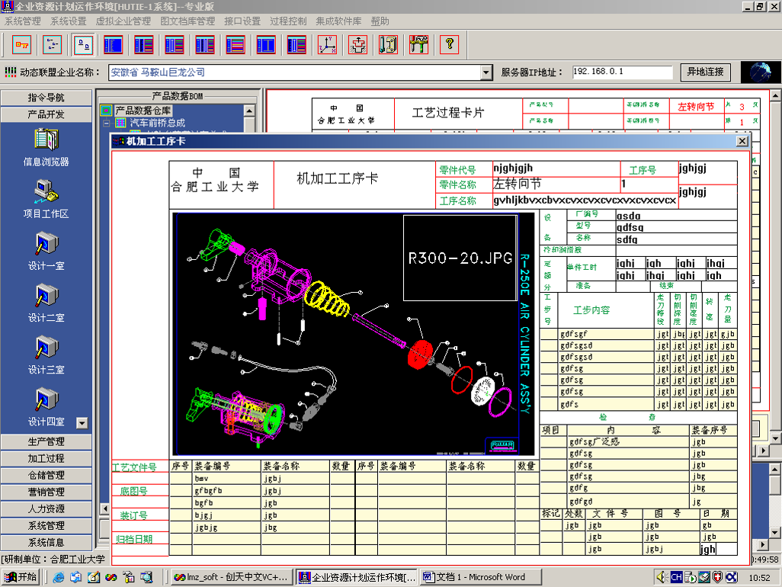Click the server IP address field
The width and height of the screenshot is (782, 587).
click(x=622, y=72)
